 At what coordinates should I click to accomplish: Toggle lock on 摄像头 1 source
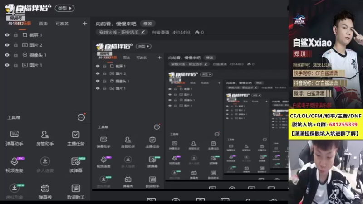coord(15,55)
